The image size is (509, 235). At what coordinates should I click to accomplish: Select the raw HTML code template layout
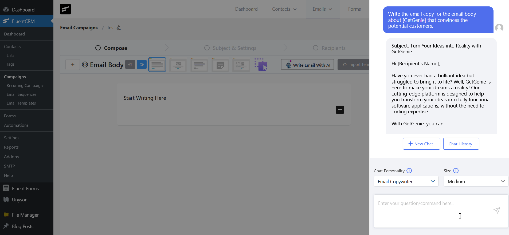click(x=241, y=65)
